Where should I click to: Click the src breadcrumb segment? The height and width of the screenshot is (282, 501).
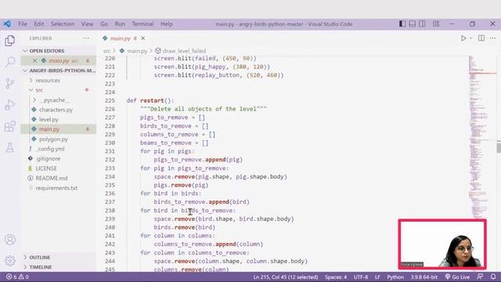pyautogui.click(x=106, y=51)
